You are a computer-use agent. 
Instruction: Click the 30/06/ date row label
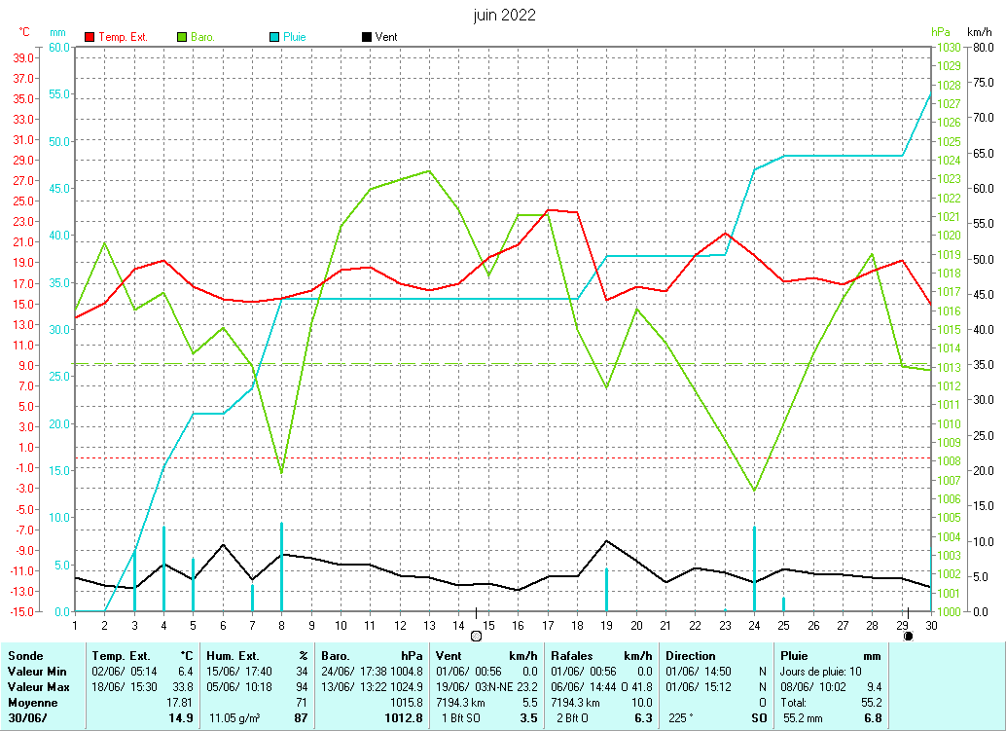click(27, 718)
